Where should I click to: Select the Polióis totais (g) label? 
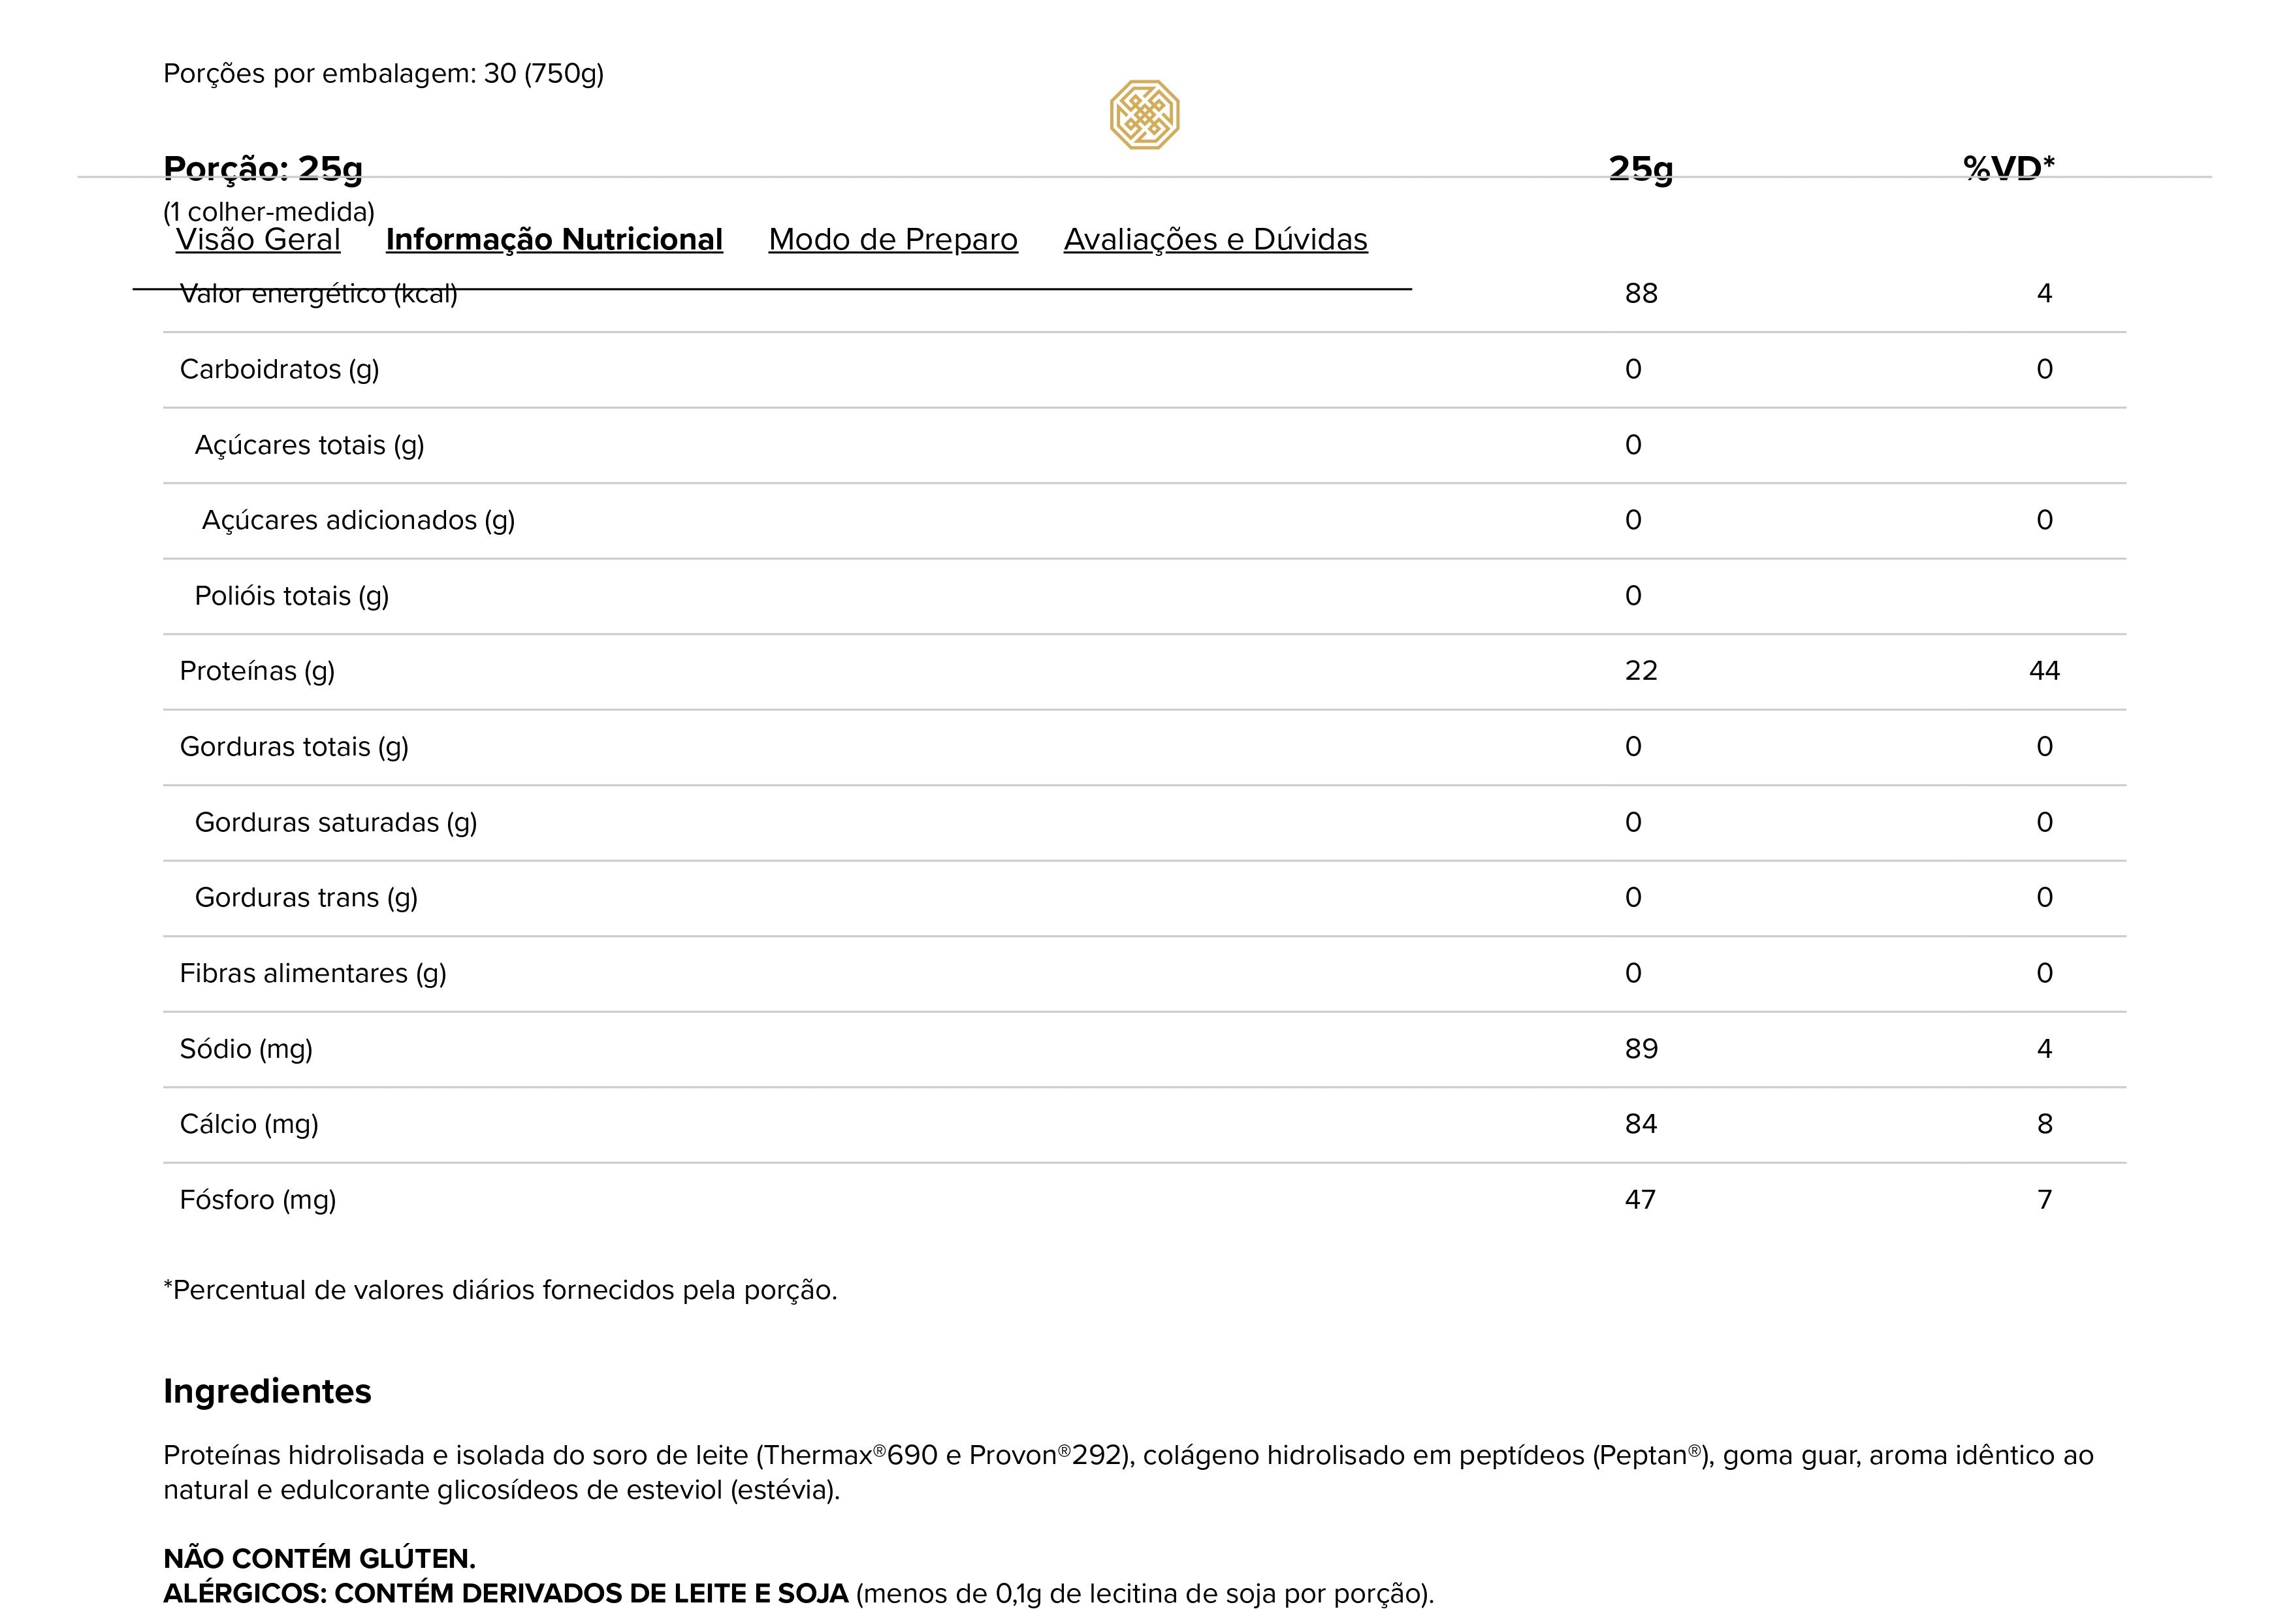pos(291,596)
